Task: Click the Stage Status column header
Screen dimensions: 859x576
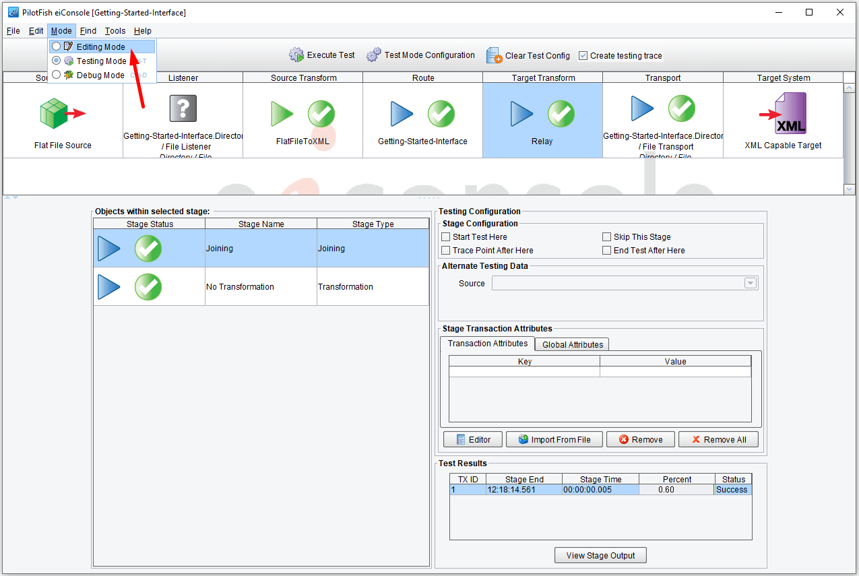Action: coord(150,224)
